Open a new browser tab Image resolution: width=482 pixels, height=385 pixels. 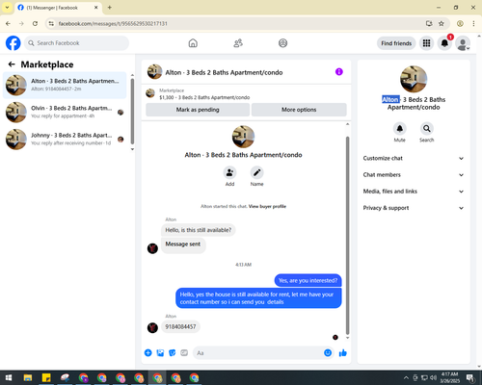pyautogui.click(x=110, y=8)
